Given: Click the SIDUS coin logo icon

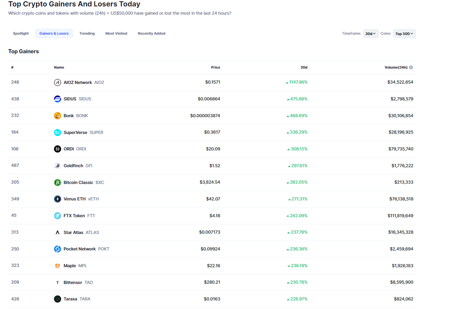Looking at the screenshot, I should point(58,99).
